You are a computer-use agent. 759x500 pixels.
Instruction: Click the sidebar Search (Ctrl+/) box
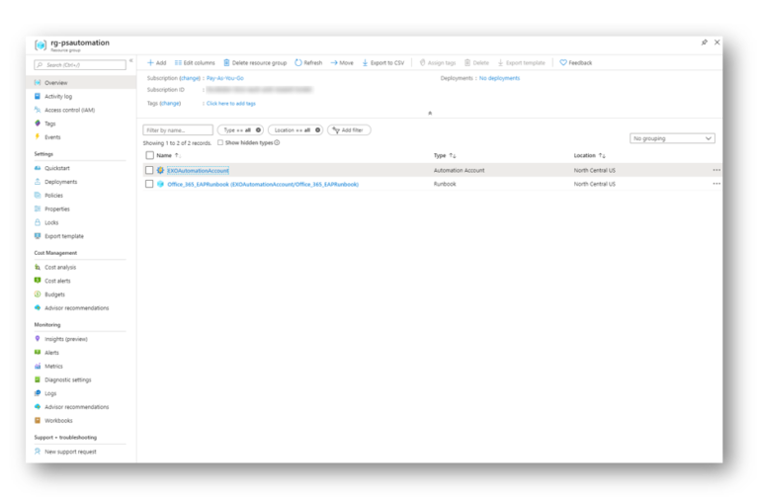[80, 65]
